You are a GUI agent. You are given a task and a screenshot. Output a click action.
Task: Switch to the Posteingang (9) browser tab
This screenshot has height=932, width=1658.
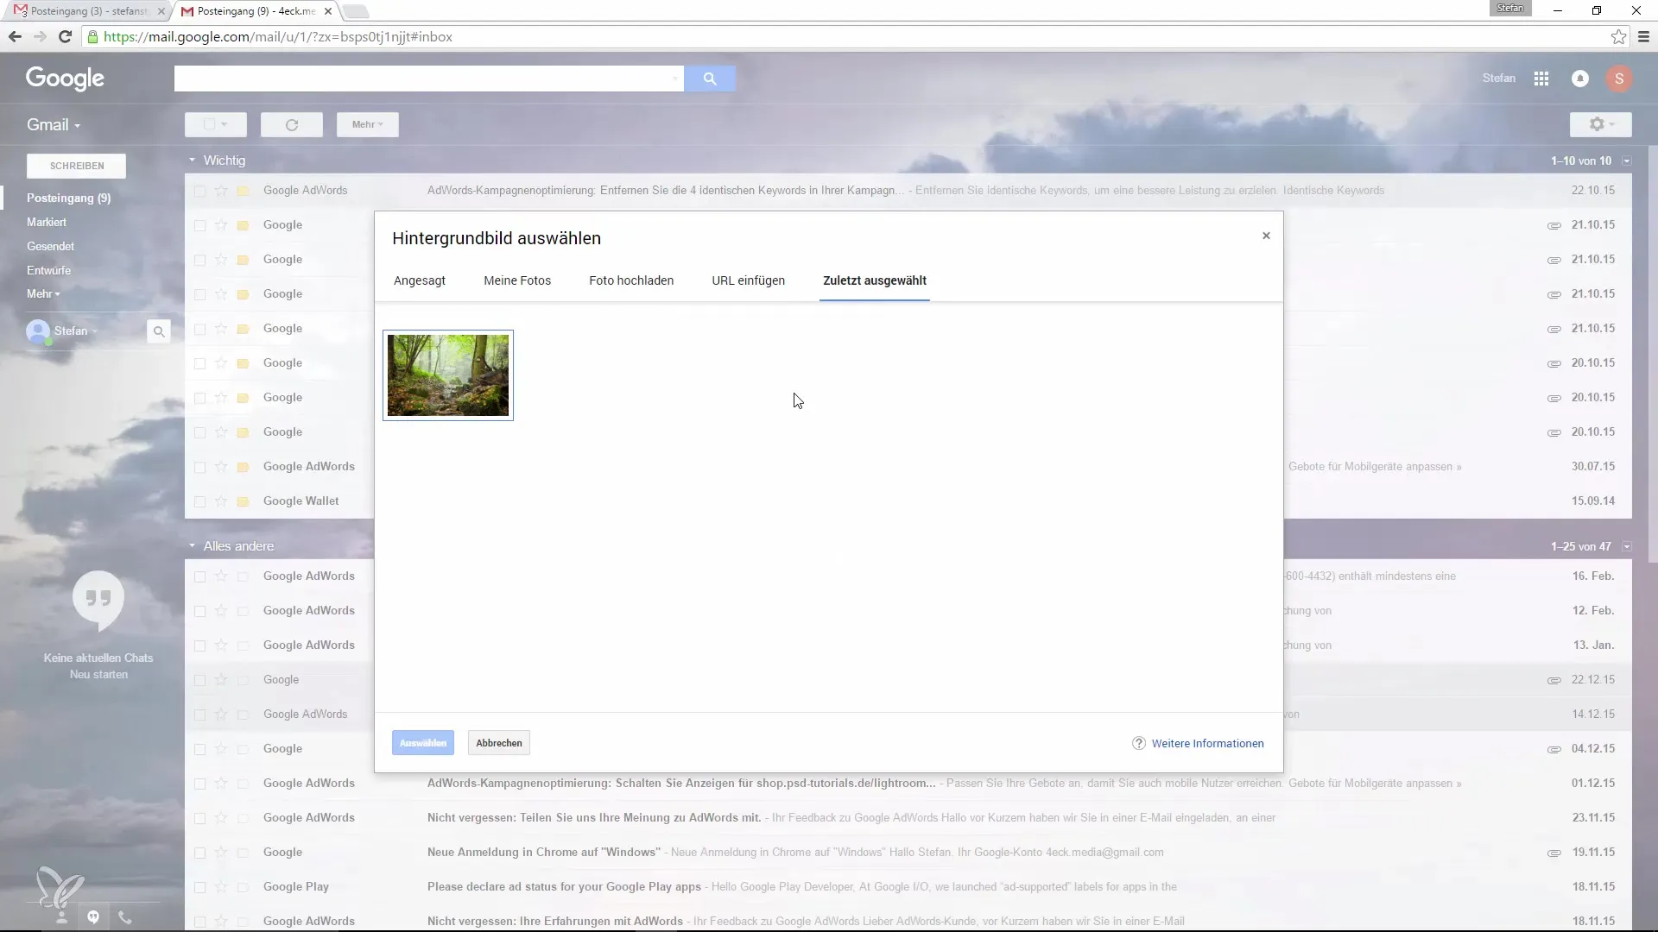pos(256,11)
